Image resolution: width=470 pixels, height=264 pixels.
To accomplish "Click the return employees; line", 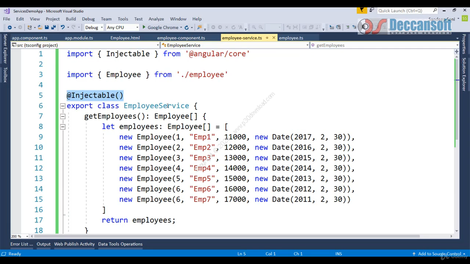I will (x=138, y=220).
